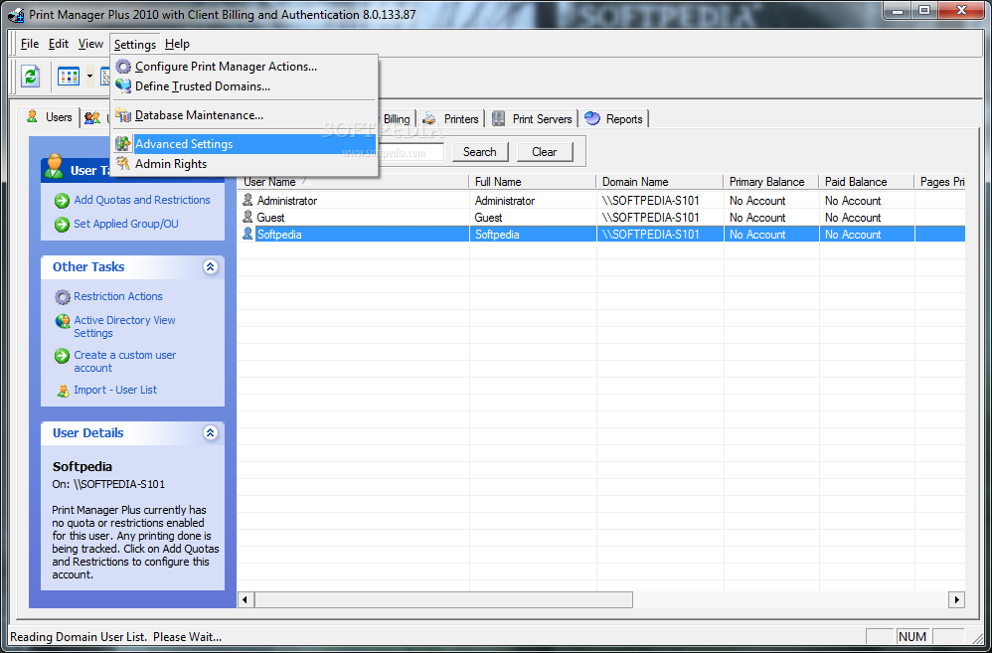Viewport: 992px width, 653px height.
Task: Select the Administrator user name cell
Action: pyautogui.click(x=286, y=201)
